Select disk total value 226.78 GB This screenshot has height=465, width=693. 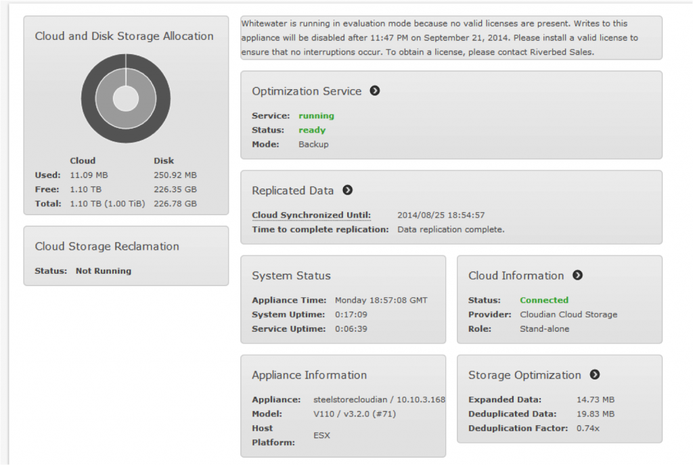pyautogui.click(x=175, y=204)
